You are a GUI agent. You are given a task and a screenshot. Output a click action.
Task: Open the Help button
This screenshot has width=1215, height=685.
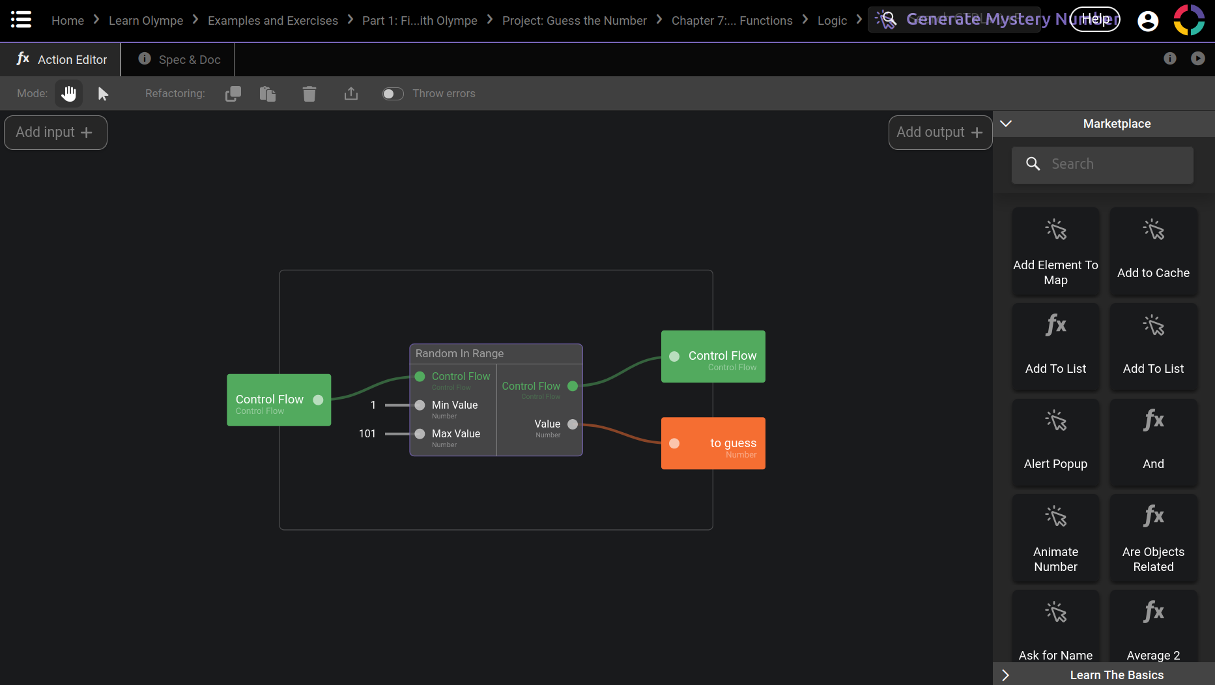pos(1095,19)
